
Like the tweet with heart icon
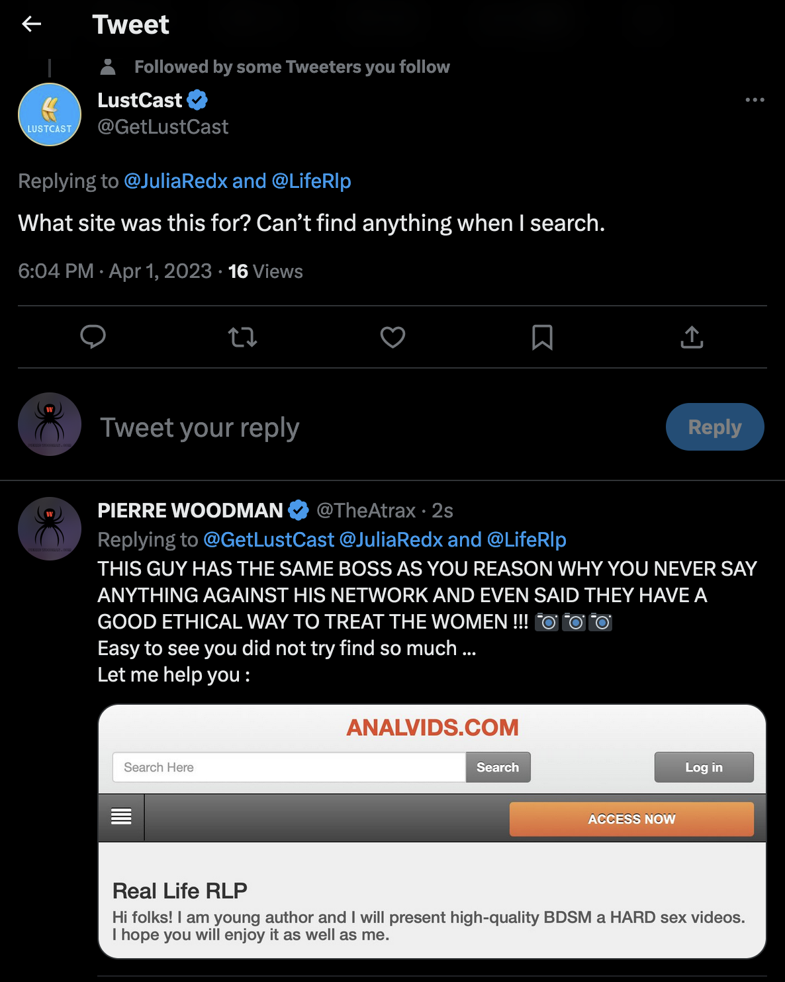(x=392, y=337)
